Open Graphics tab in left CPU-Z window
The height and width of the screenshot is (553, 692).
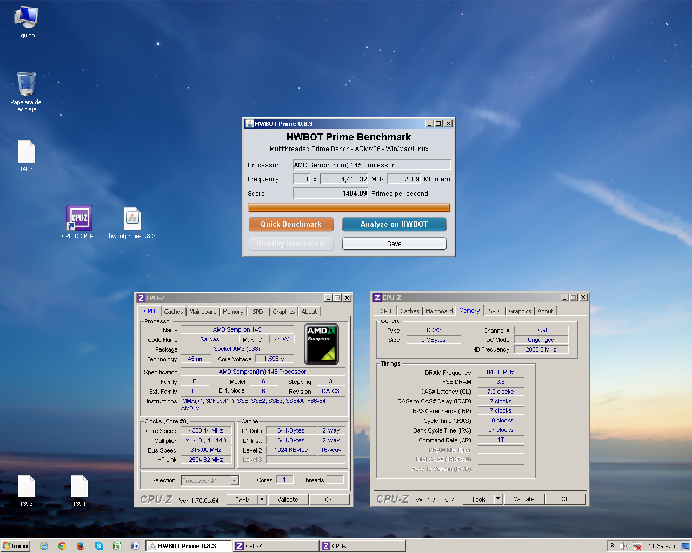284,312
